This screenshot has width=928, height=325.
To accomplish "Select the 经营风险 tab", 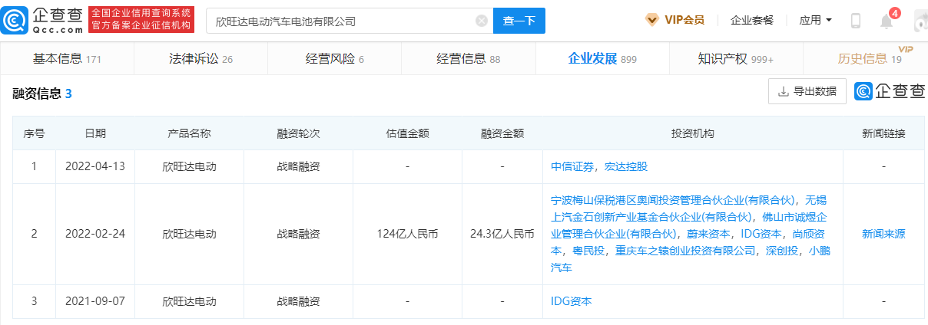I will 333,59.
